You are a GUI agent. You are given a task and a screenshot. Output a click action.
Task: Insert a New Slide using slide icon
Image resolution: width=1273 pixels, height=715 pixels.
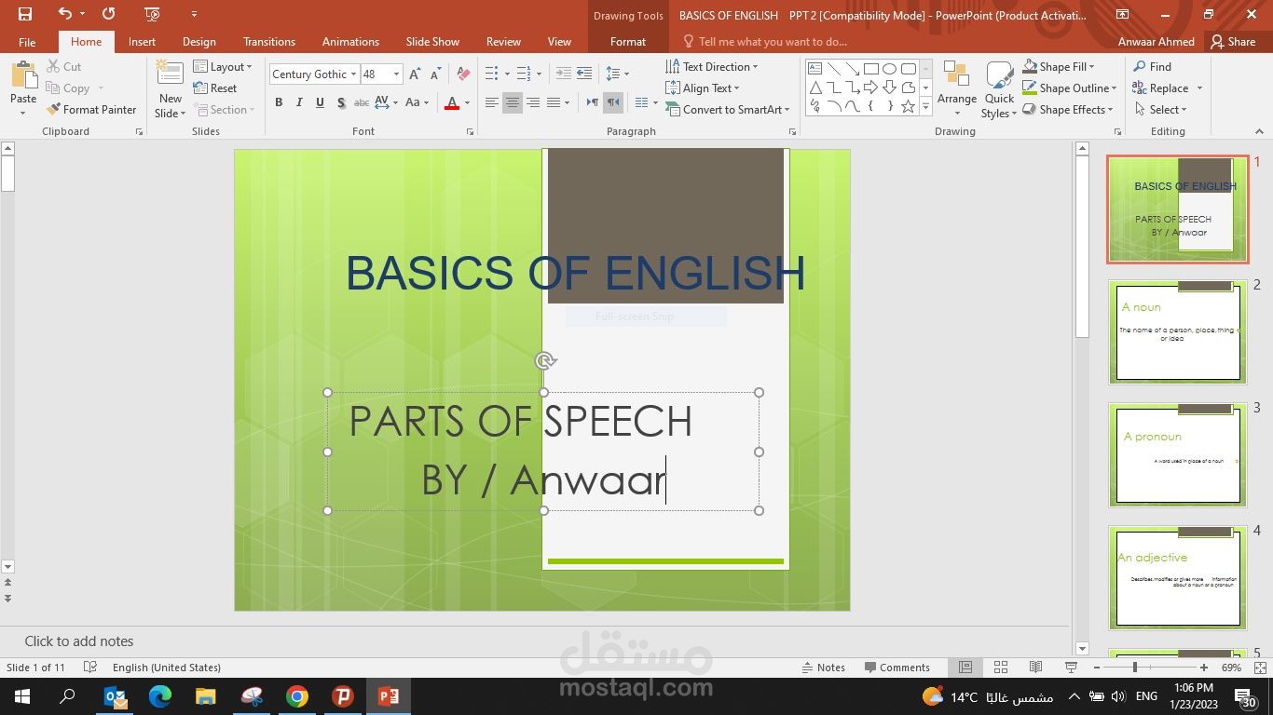point(170,74)
